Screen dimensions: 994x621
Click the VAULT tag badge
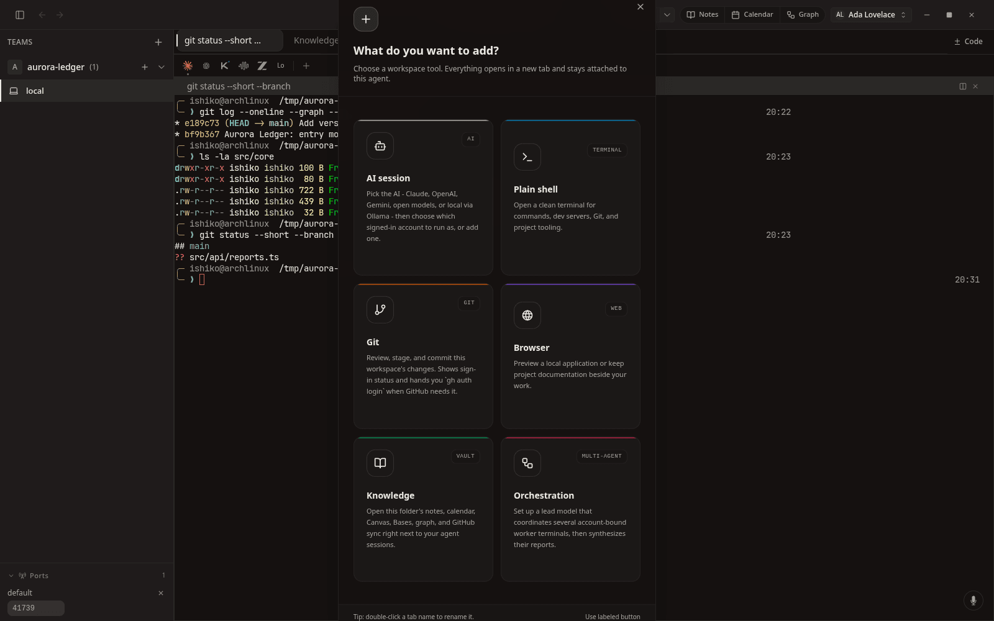tap(465, 456)
